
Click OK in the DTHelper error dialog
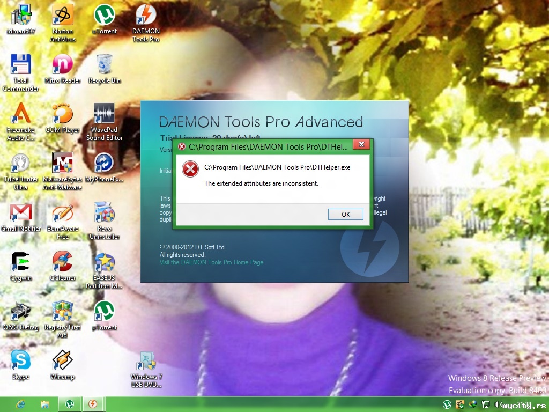click(346, 215)
